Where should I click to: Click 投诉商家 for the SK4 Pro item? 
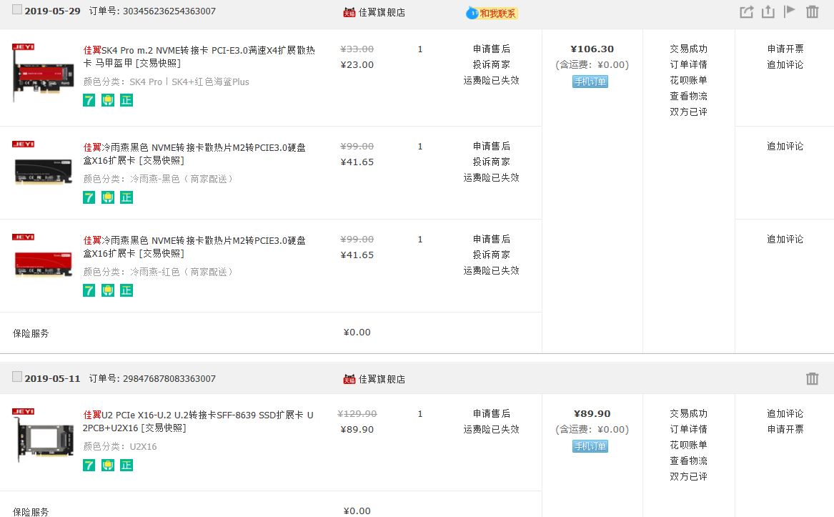(491, 64)
